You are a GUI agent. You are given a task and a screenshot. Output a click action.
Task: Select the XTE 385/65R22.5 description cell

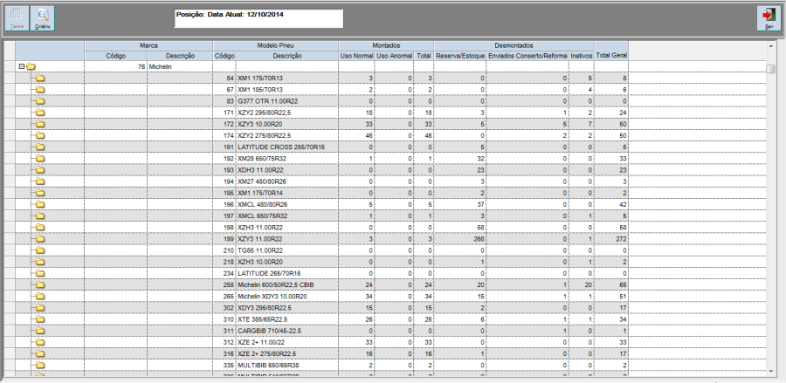tap(287, 319)
